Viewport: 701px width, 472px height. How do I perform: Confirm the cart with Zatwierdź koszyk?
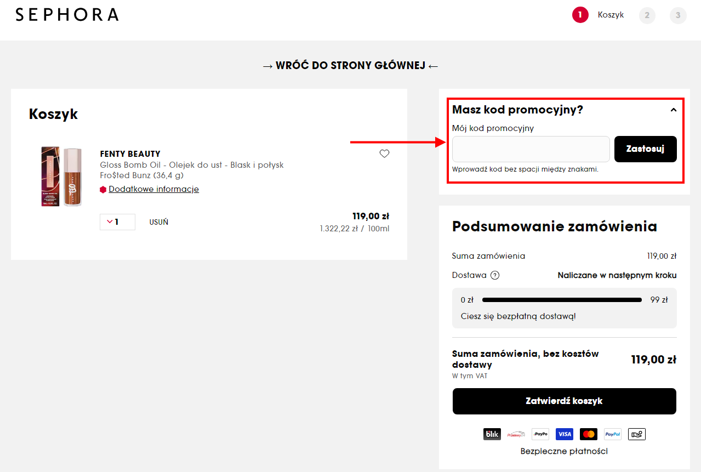565,401
